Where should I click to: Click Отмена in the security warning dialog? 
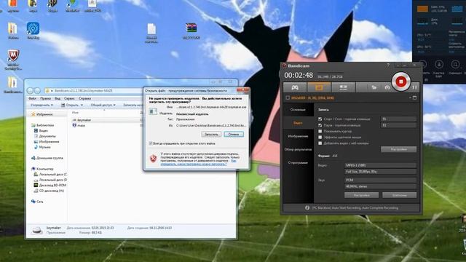coord(234,134)
